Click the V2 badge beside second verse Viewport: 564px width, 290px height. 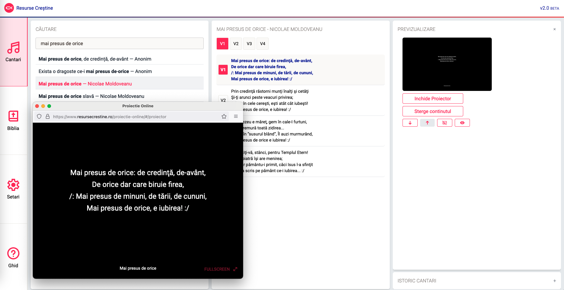(x=223, y=99)
